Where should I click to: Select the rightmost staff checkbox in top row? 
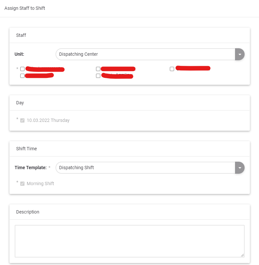coord(172,69)
